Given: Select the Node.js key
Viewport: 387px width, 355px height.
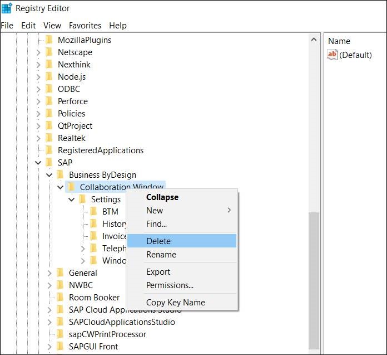Looking at the screenshot, I should coord(72,77).
